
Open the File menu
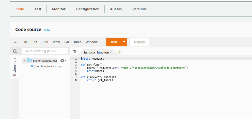coord(24,42)
